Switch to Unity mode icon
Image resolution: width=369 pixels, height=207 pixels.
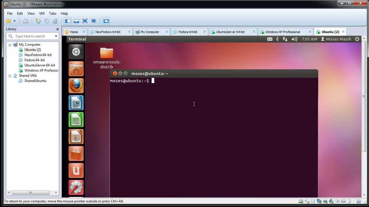coord(93,21)
